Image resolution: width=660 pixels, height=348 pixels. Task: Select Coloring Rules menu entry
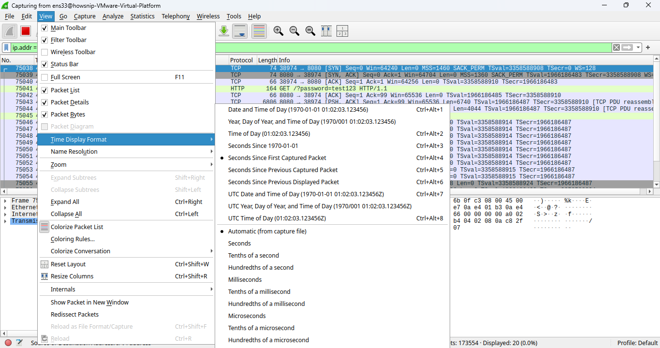coord(126,239)
